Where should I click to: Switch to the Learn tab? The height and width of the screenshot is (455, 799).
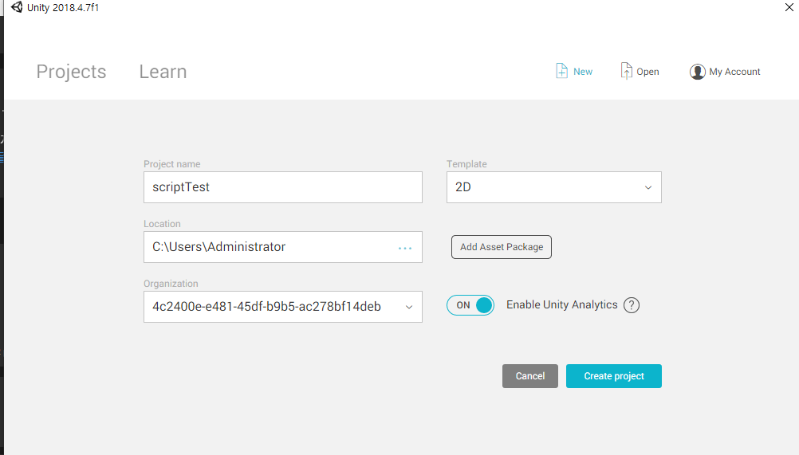pos(163,72)
